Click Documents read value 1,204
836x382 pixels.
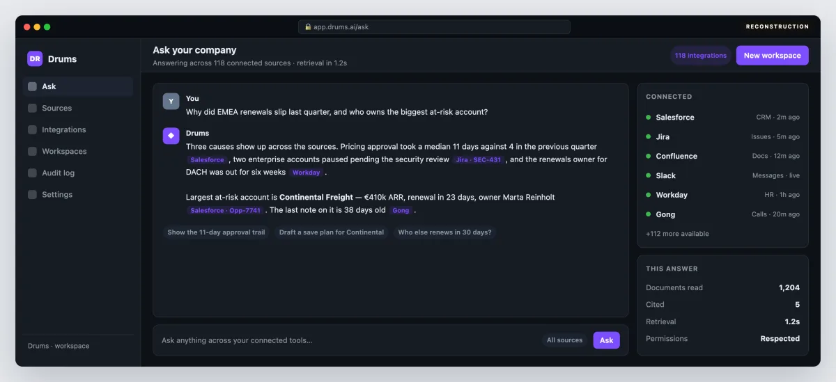789,288
